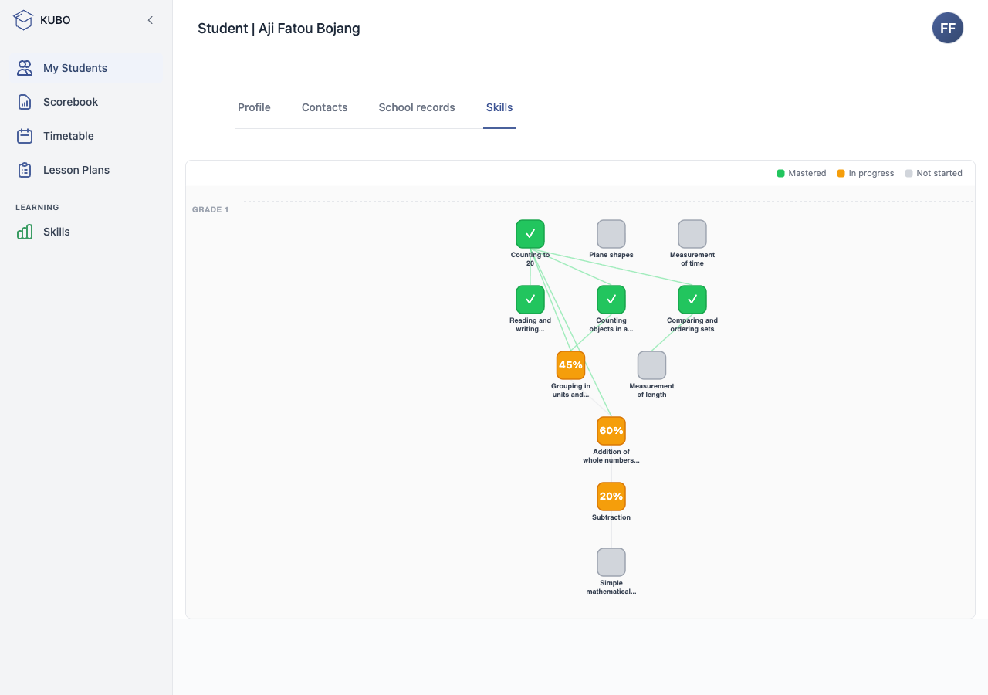Open the FF user avatar menu

point(948,28)
